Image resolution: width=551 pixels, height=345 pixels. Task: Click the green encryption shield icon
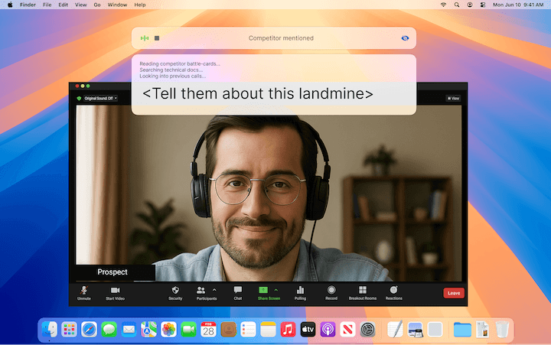(x=79, y=99)
